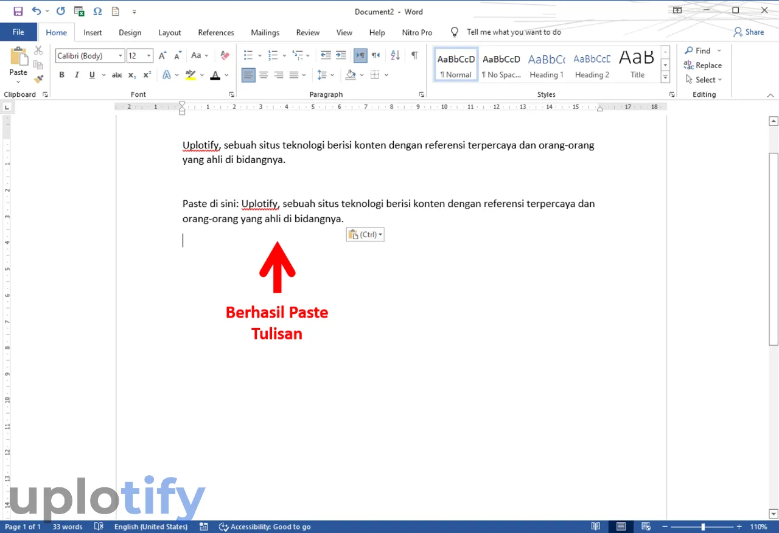
Task: Expand the Styles gallery More button
Action: [665, 78]
